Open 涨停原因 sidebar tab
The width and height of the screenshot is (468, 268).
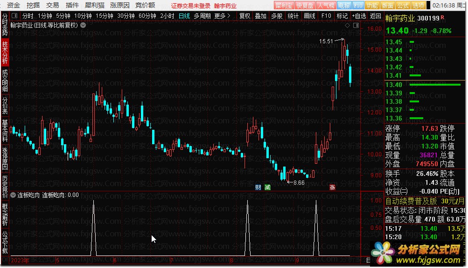pyautogui.click(x=5, y=158)
